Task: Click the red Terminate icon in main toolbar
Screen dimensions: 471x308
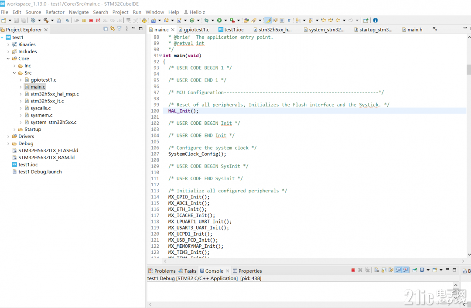Action: (x=91, y=21)
